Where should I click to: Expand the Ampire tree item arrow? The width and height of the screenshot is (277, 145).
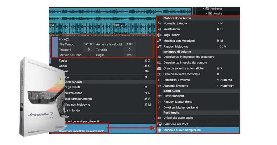point(206,13)
